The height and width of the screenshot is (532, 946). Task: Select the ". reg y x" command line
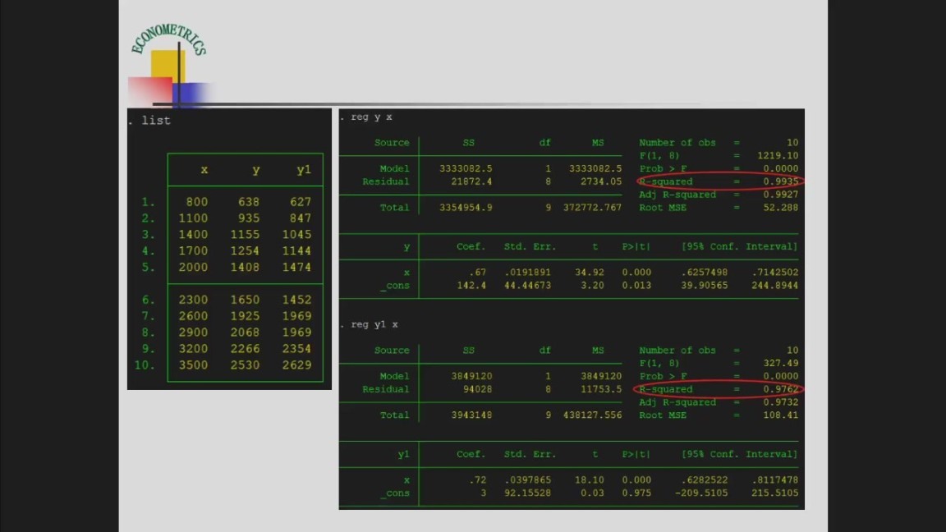(x=366, y=117)
